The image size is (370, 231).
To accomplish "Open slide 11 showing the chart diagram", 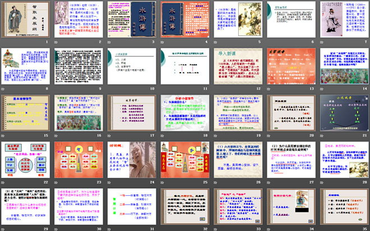I will (x=185, y=67).
